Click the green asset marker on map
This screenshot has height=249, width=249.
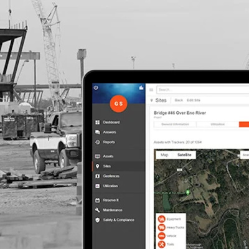(x=188, y=192)
